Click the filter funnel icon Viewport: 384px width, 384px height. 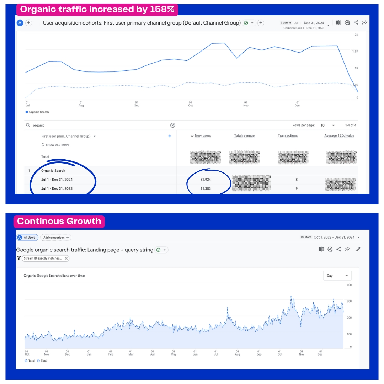19,258
